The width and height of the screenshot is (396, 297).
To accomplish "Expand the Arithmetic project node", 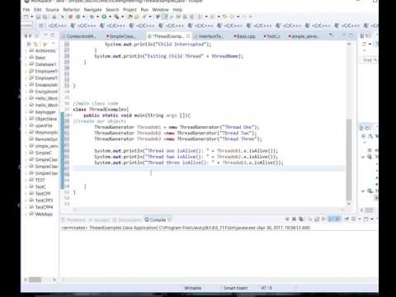I will pyautogui.click(x=26, y=51).
